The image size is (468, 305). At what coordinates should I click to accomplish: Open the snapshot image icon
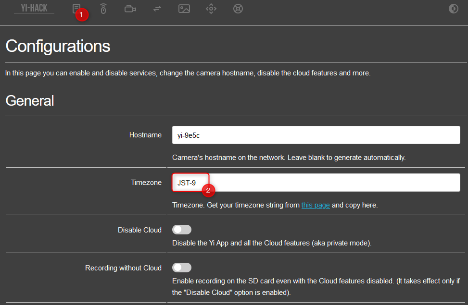(x=184, y=9)
